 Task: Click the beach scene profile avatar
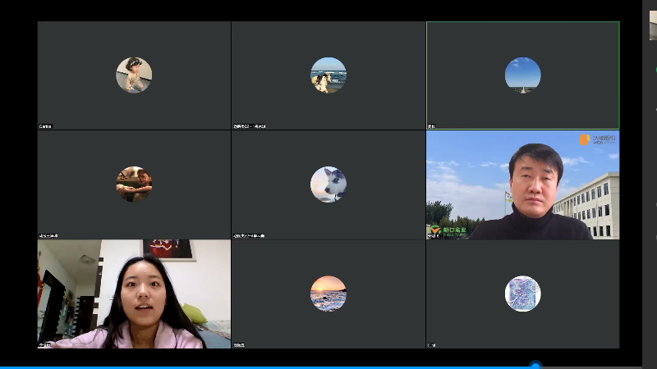(x=328, y=75)
